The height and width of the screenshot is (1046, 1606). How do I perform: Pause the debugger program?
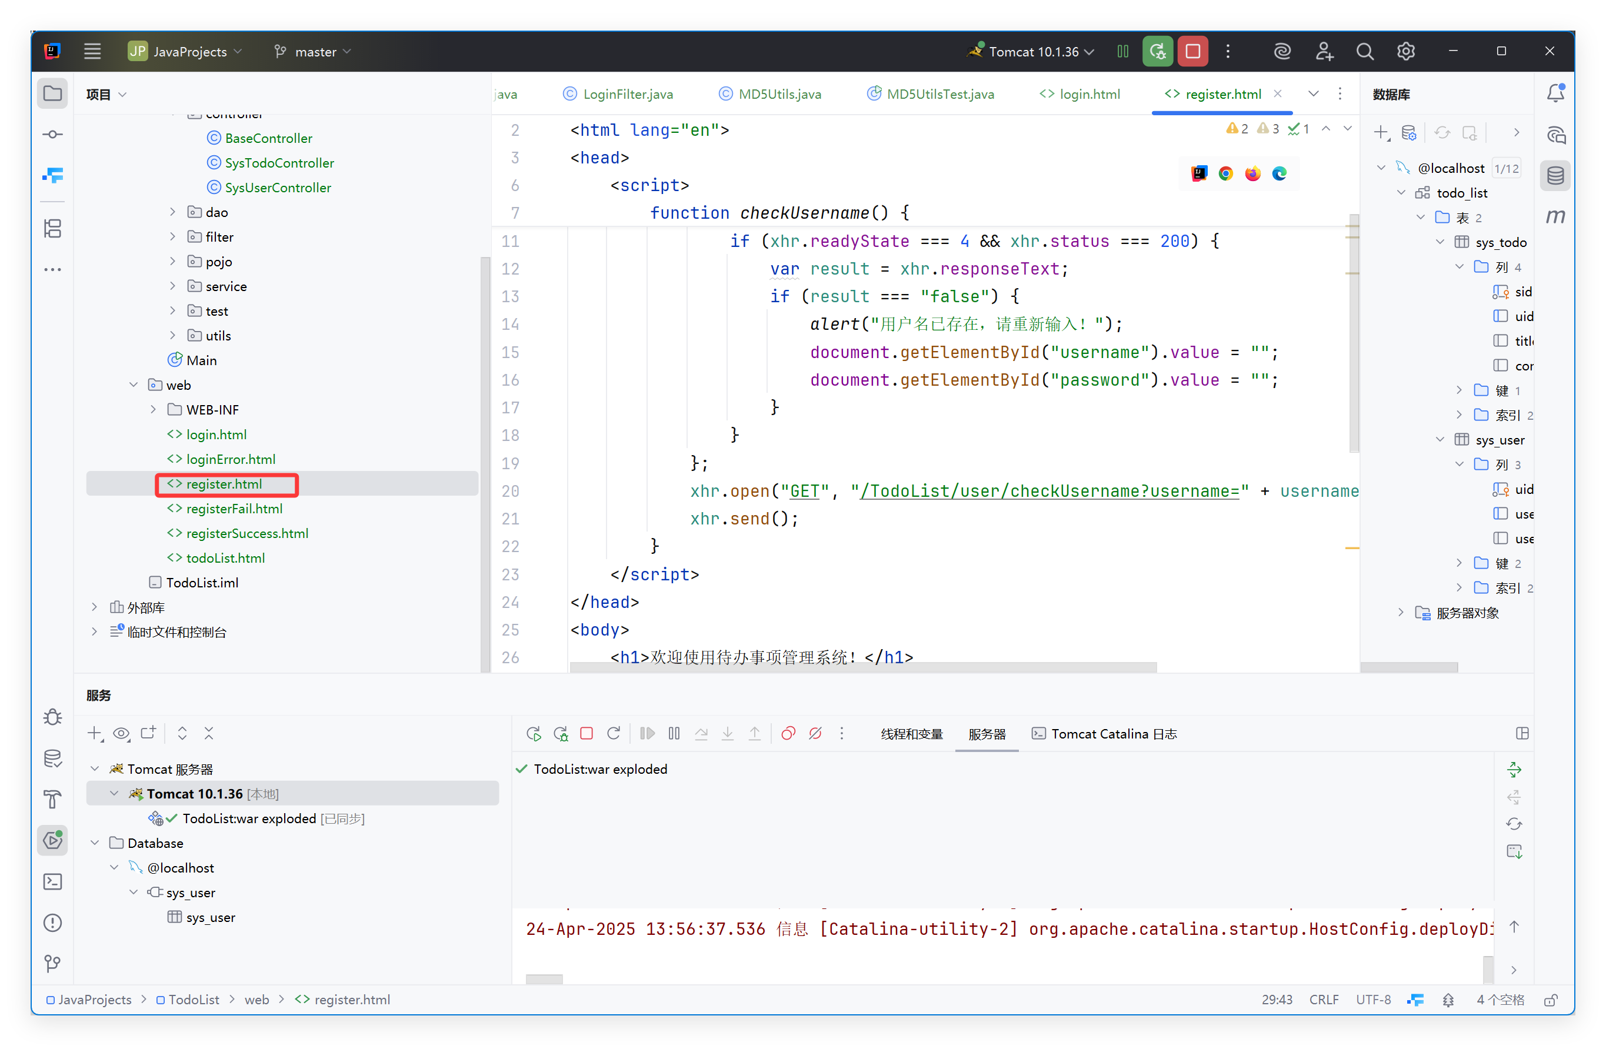point(674,733)
